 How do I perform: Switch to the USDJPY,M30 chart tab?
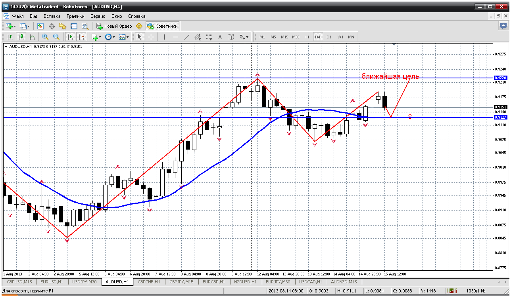coord(84,282)
